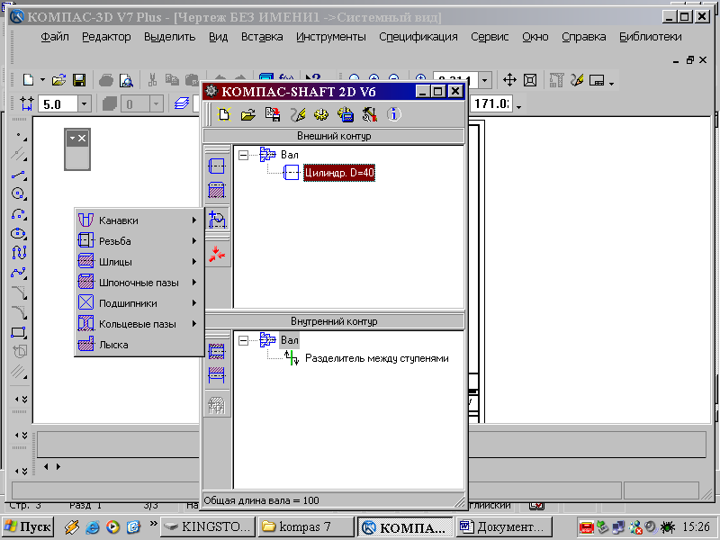Image resolution: width=720 pixels, height=540 pixels.
Task: Open the Библиотеки menu
Action: [650, 37]
